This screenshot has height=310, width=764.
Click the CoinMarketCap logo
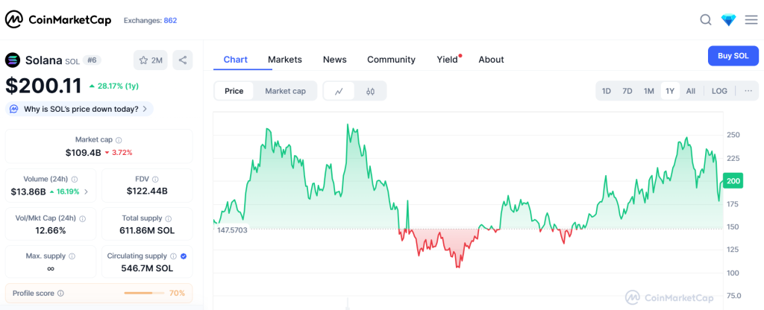pyautogui.click(x=58, y=20)
